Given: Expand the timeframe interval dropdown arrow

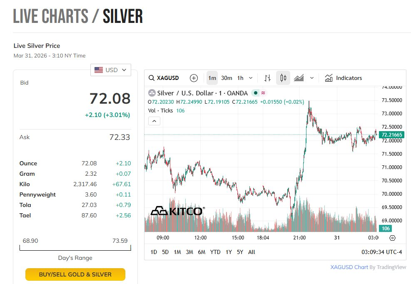Looking at the screenshot, I should [251, 78].
